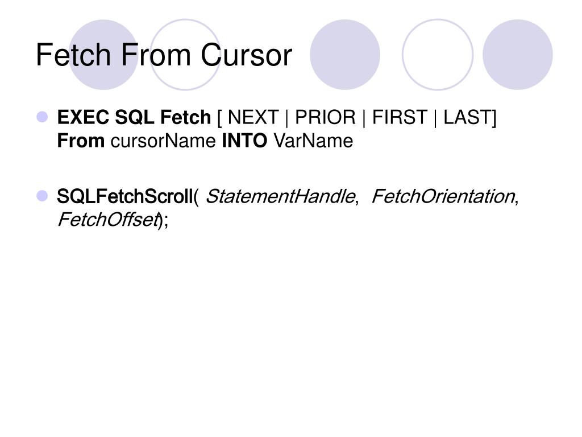The width and height of the screenshot is (582, 437).
Task: Click the word PRIOR in the option list
Action: tap(325, 117)
